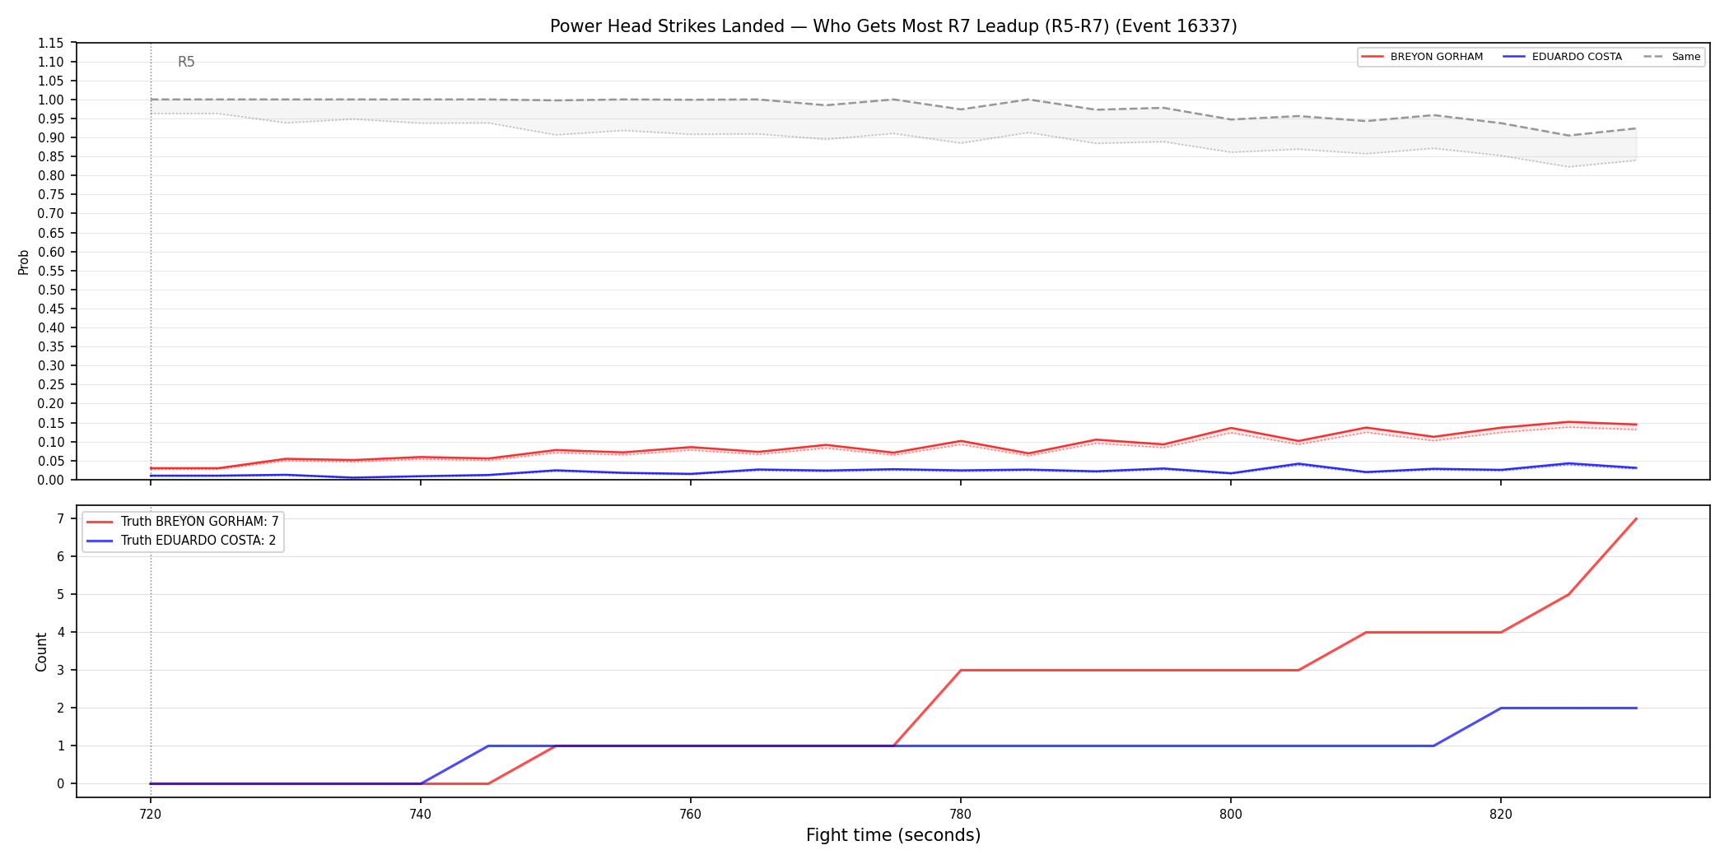Viewport: 1729px width, 864px height.
Task: Click the 1.00 tick on Prob axis
Action: (51, 100)
